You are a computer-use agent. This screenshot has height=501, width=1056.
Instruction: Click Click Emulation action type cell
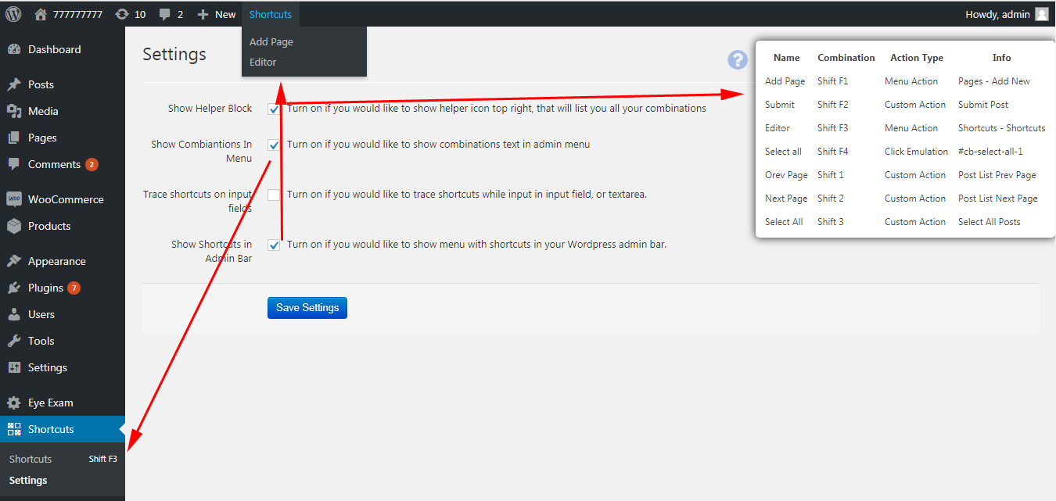click(x=916, y=152)
